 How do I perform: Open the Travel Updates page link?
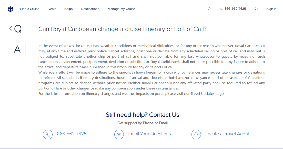pyautogui.click(x=207, y=94)
